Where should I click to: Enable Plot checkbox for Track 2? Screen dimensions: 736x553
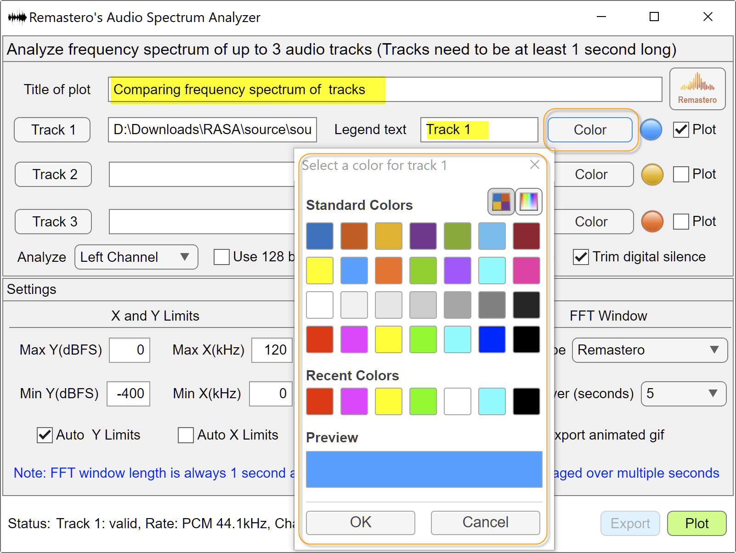(681, 175)
